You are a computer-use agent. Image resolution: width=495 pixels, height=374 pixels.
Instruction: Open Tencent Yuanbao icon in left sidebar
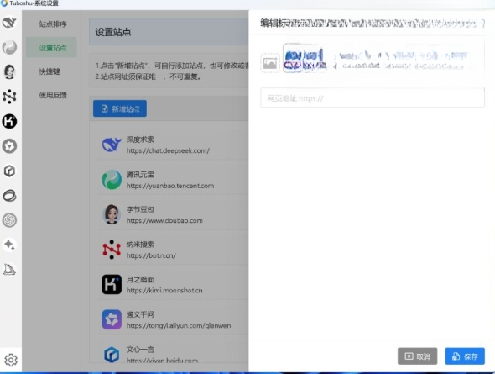pos(9,47)
